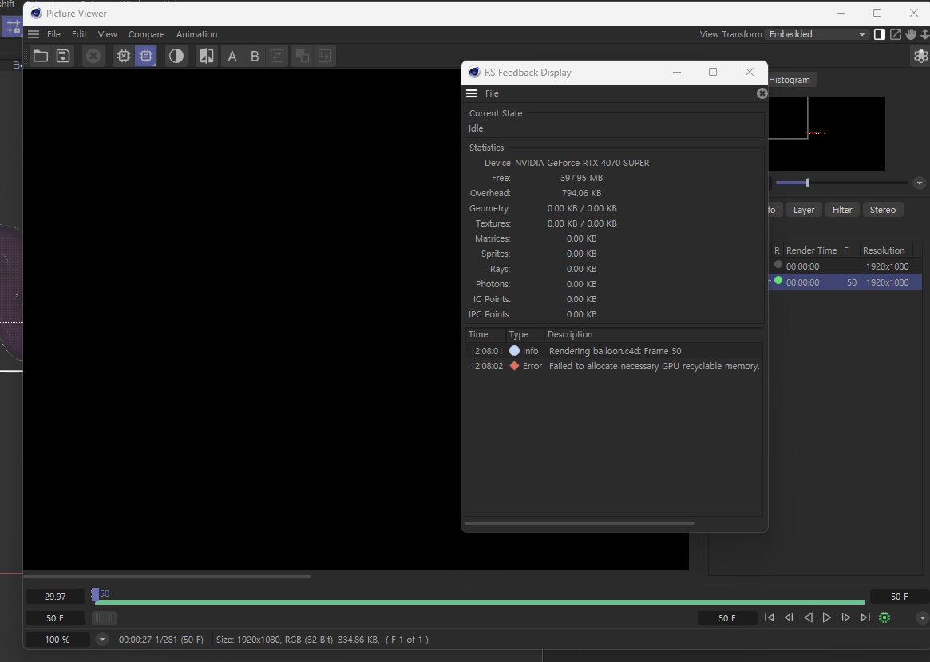Open the dropdown arrow beside navigator zoom slider
Viewport: 930px width, 662px height.
[x=920, y=183]
